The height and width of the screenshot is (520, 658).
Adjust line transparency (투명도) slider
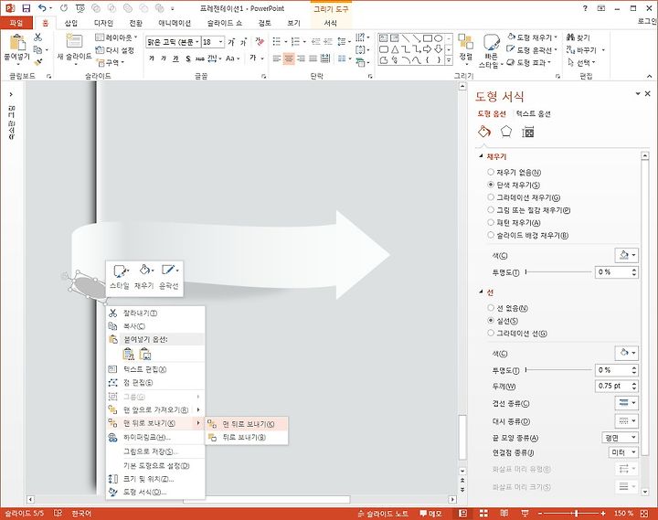(x=558, y=370)
